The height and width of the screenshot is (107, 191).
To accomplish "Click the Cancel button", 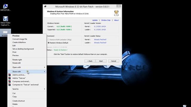I will tap(114, 61).
